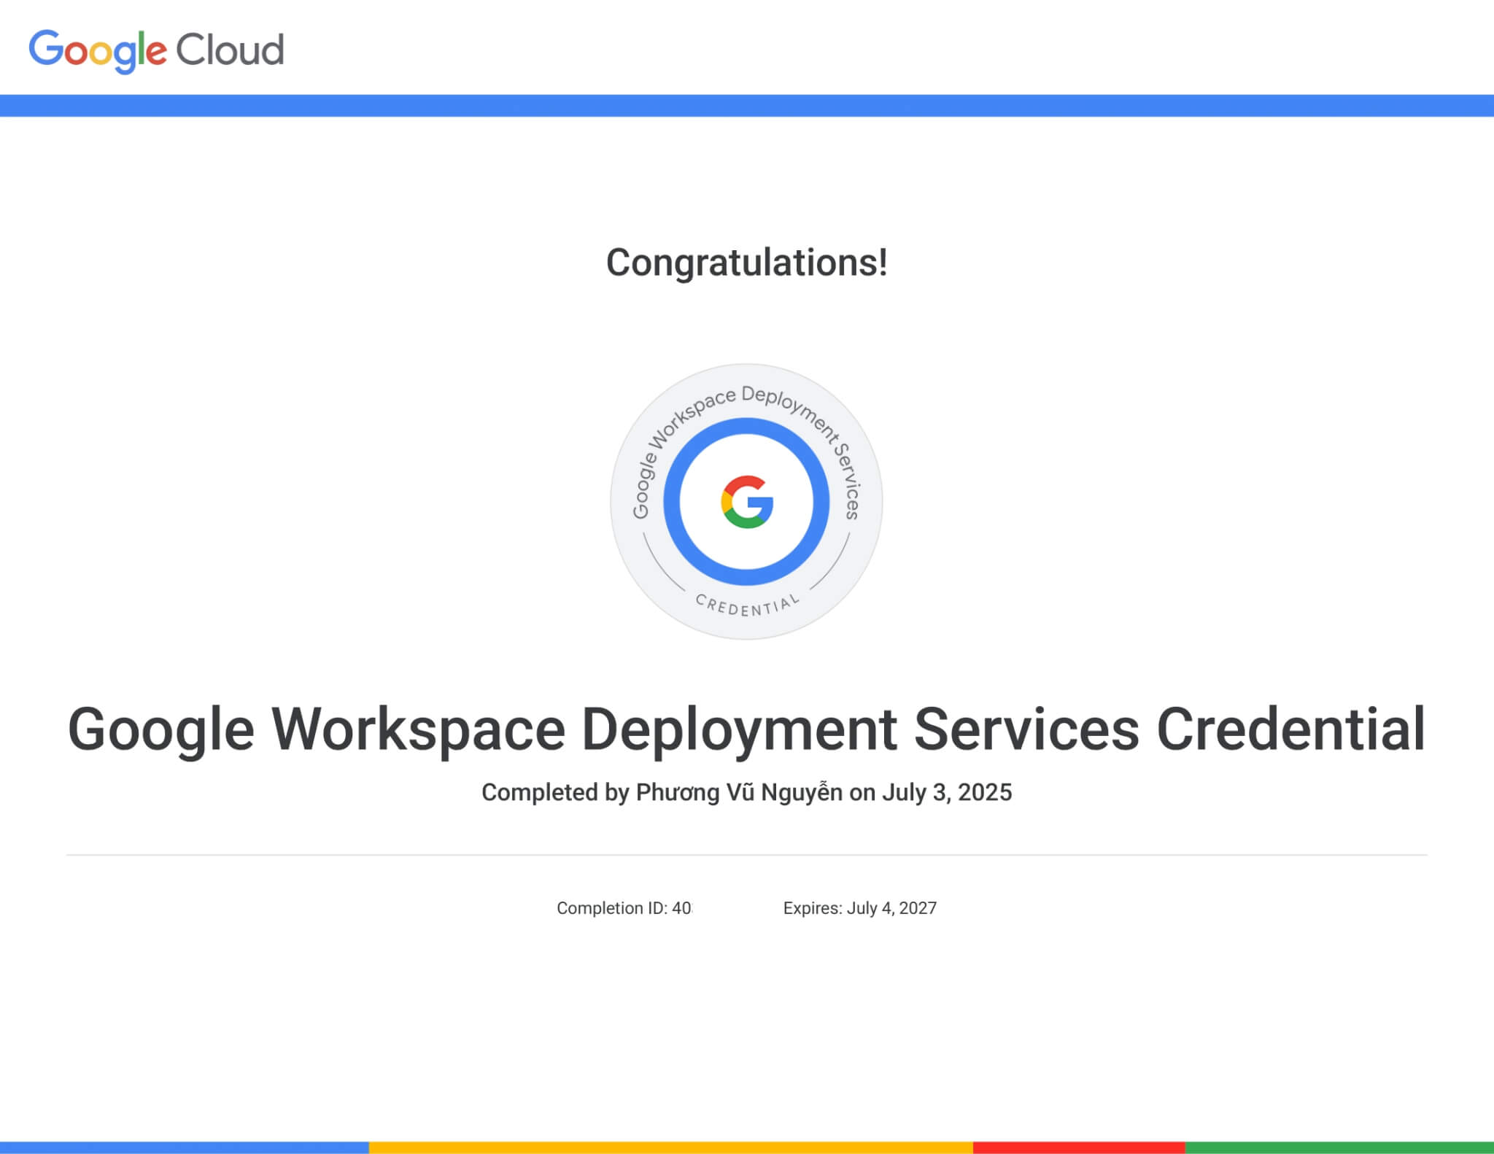Screen dimensions: 1494x1154
Task: Click the date 'July 3, 2025' in the completion line
Action: click(x=945, y=791)
